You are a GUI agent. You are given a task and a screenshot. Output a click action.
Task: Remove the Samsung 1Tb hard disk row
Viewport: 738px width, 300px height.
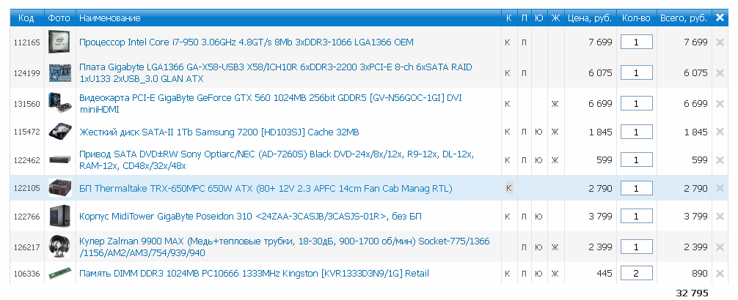pyautogui.click(x=720, y=132)
